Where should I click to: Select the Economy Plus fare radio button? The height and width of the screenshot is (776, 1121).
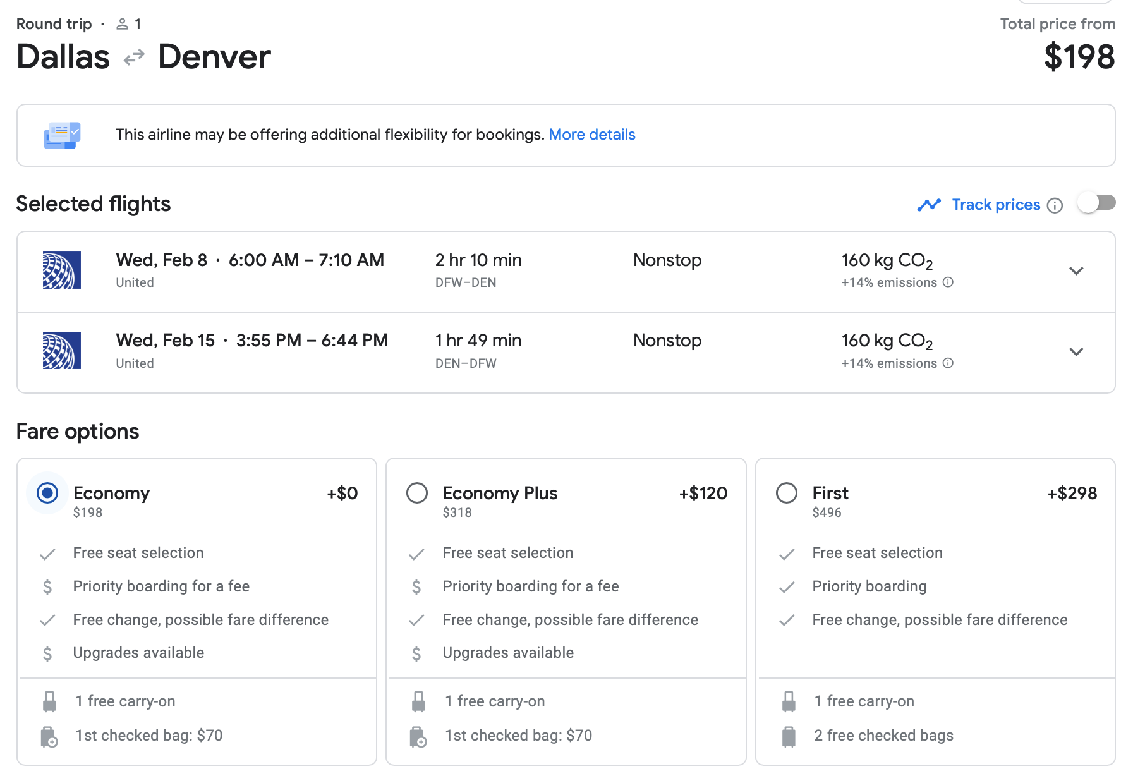417,493
